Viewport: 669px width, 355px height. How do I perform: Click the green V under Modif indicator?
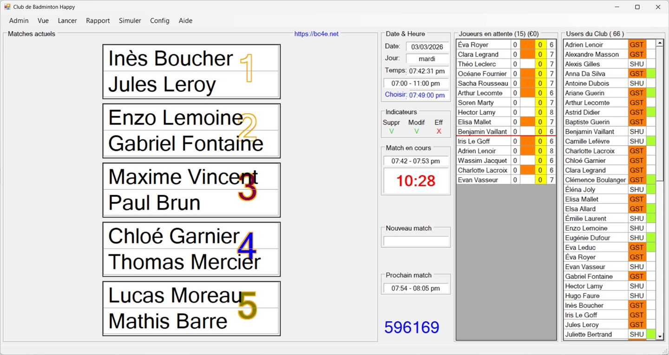[x=416, y=131]
